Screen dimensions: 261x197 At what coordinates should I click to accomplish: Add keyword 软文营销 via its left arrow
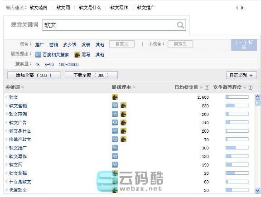(7, 106)
